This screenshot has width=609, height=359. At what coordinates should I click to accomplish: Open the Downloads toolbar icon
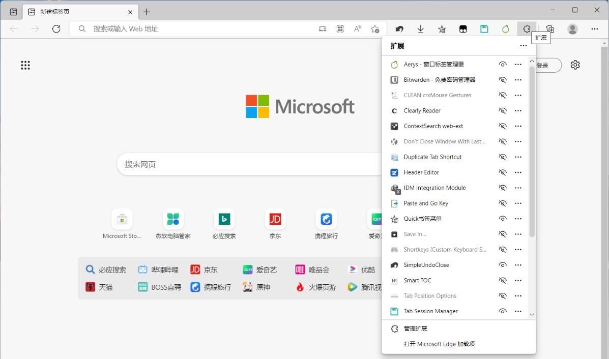[x=421, y=28]
